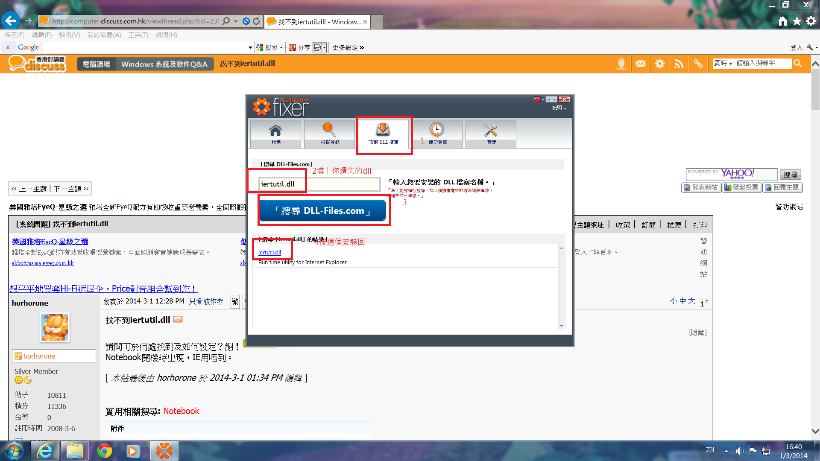Screen dimensions: 820x461
Task: Click the Hi-Fi Price影音組合 ad link
Action: coord(103,289)
